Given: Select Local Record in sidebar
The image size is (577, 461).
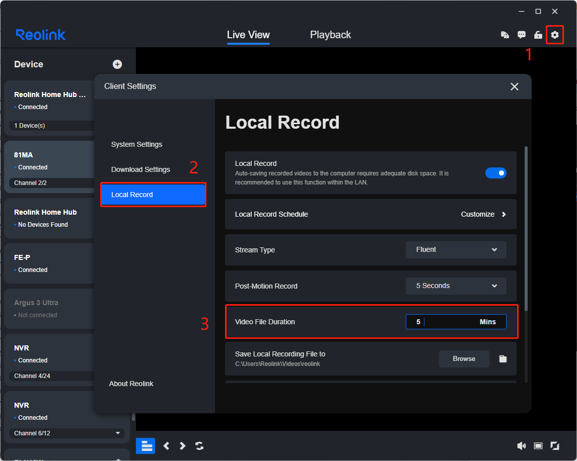Looking at the screenshot, I should [x=153, y=195].
